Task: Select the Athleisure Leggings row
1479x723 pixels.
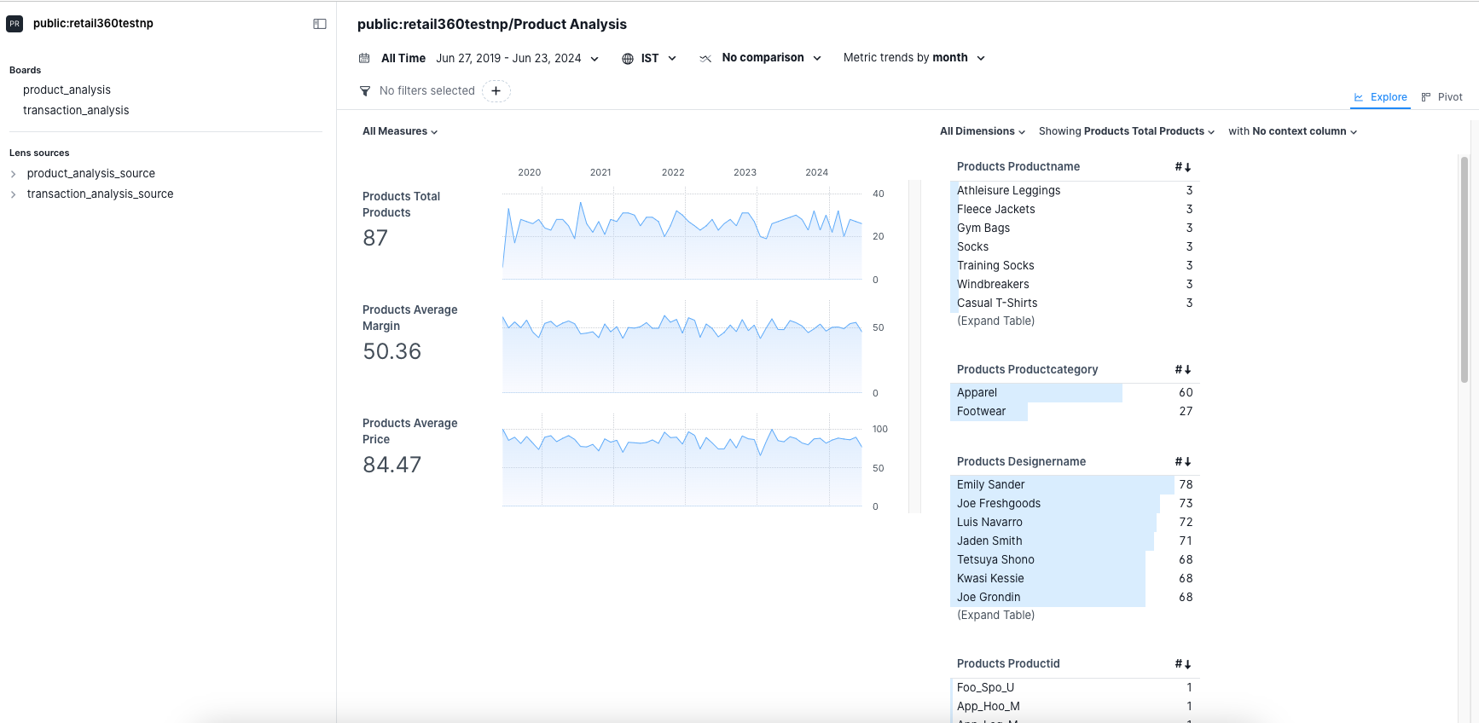Action: (x=1075, y=191)
